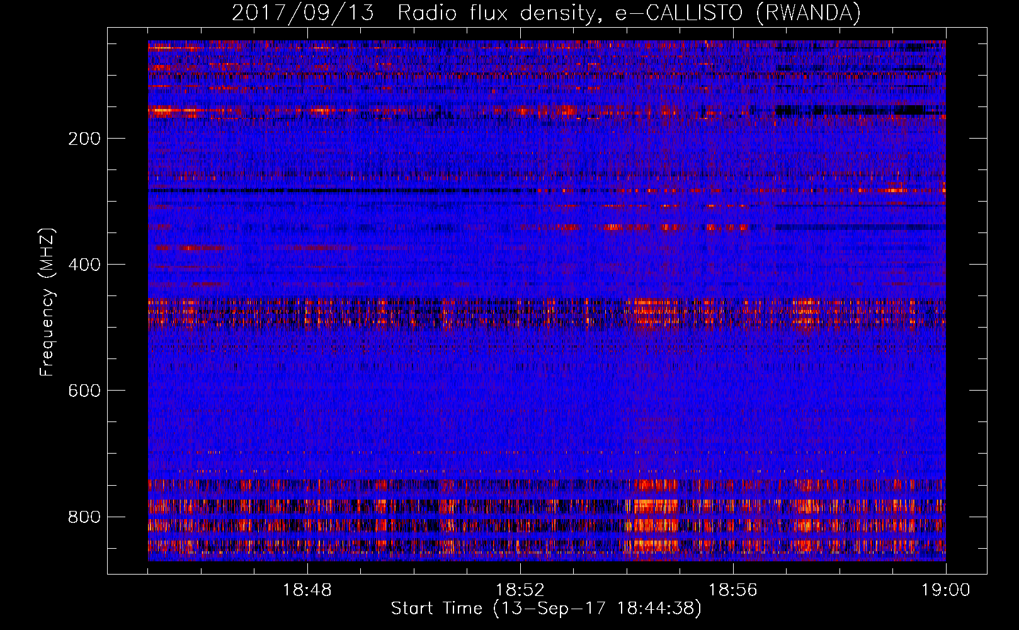Screen dimensions: 1019x630
Task: Click the 18:56 time tick label
Action: click(733, 590)
